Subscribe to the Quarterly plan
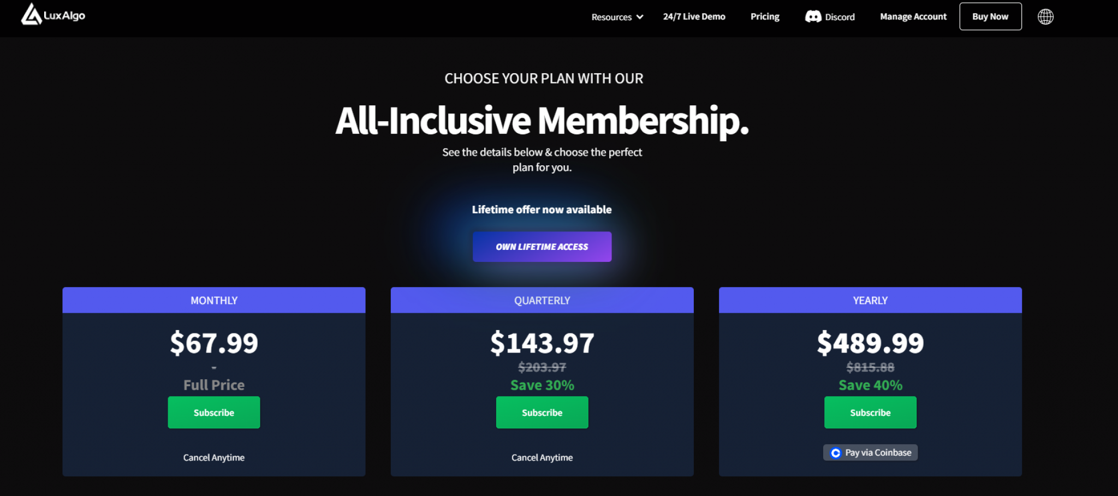Viewport: 1118px width, 496px height. [x=542, y=412]
